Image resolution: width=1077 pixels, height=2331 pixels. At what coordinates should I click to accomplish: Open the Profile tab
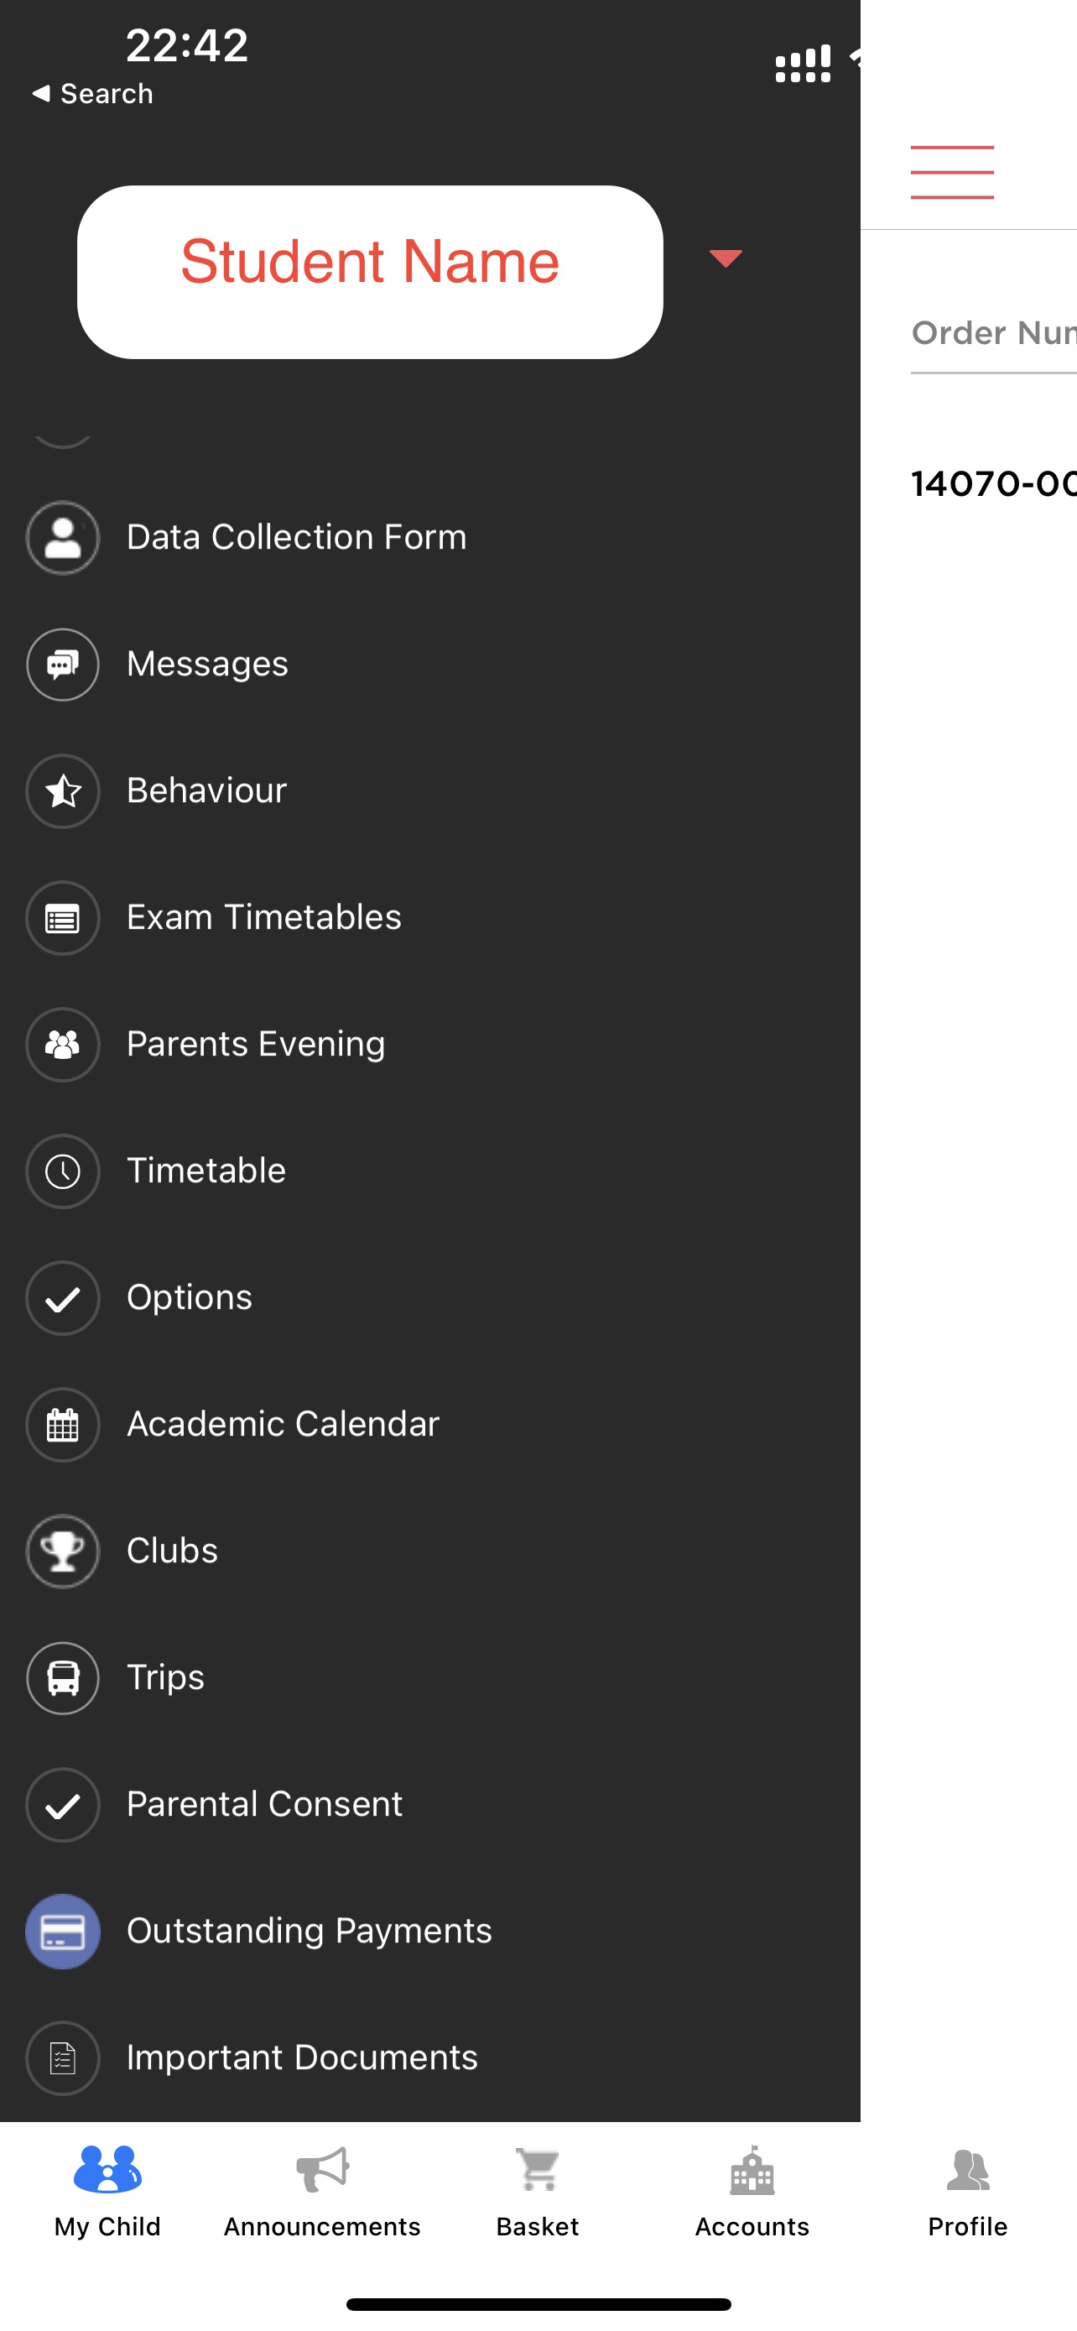click(966, 2190)
